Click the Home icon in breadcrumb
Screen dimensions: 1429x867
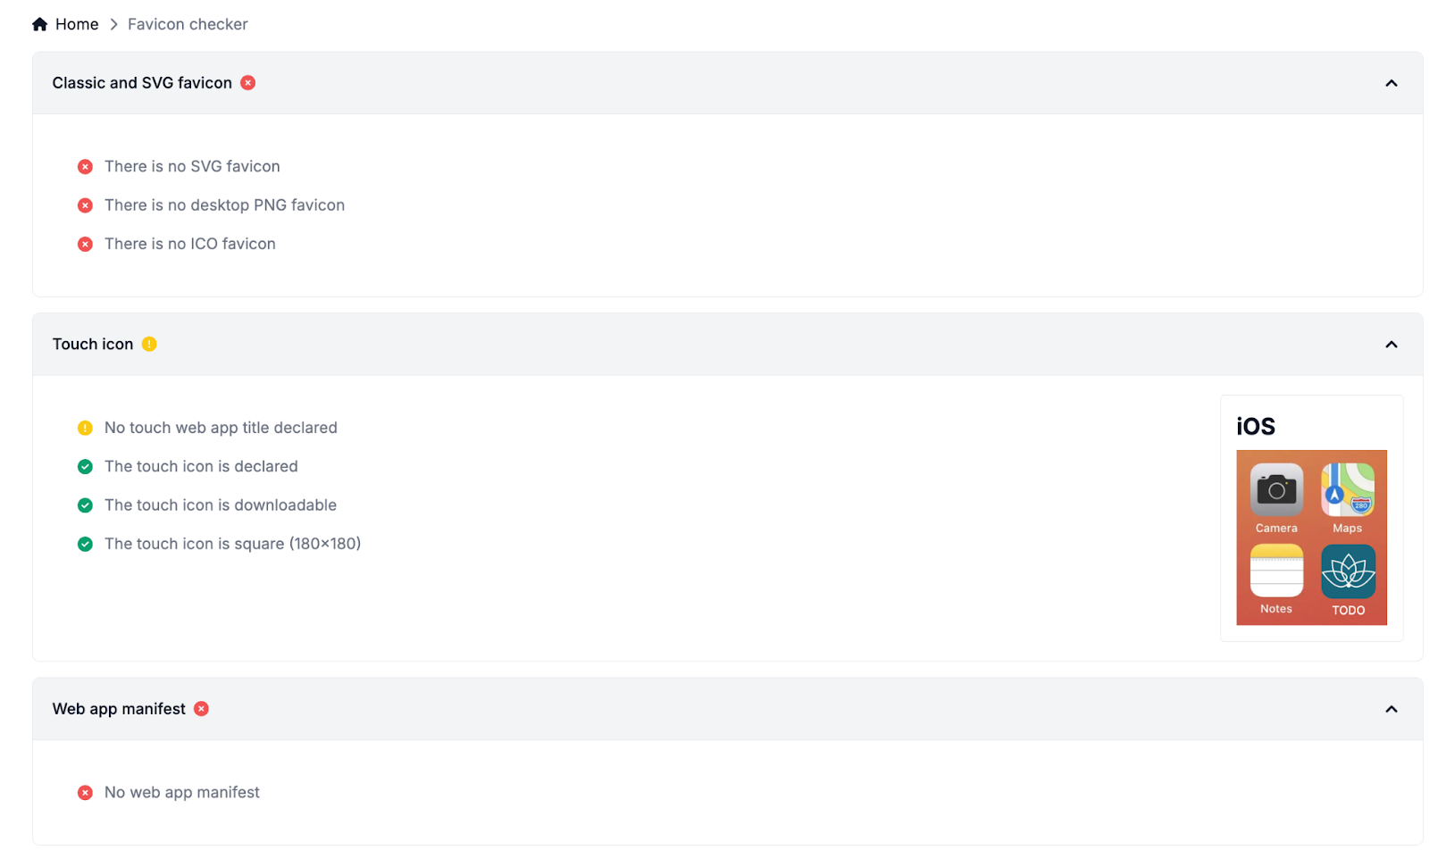coord(39,24)
